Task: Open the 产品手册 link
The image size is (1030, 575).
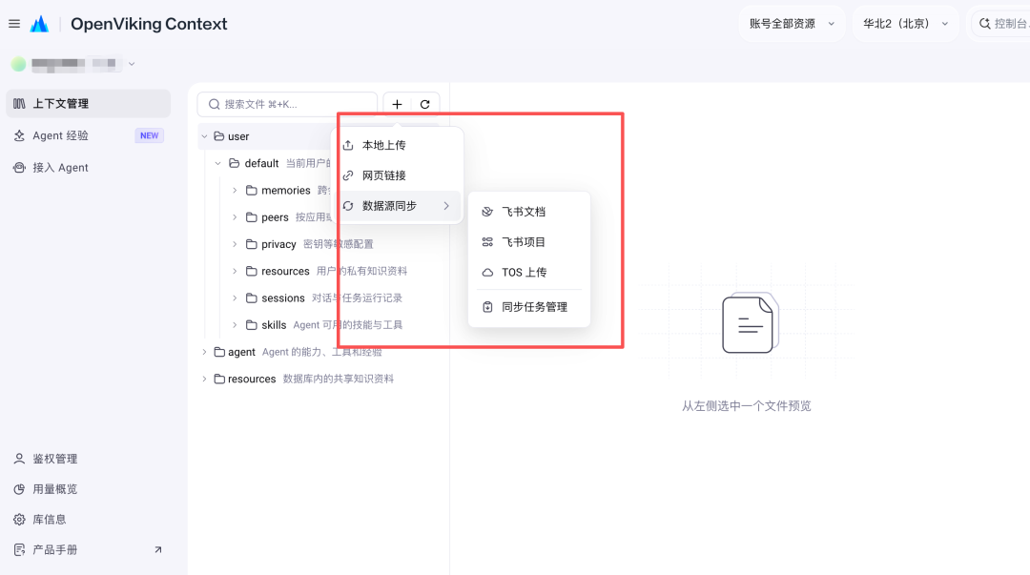Action: point(88,549)
